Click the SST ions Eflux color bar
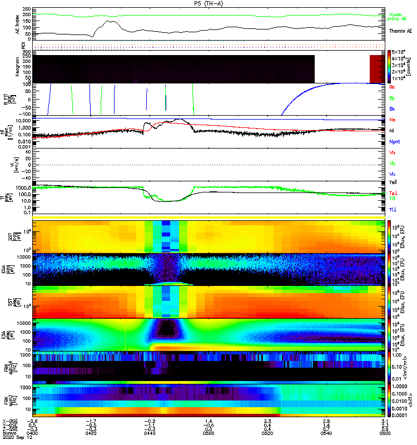The height and width of the screenshot is (445, 417). point(390,236)
